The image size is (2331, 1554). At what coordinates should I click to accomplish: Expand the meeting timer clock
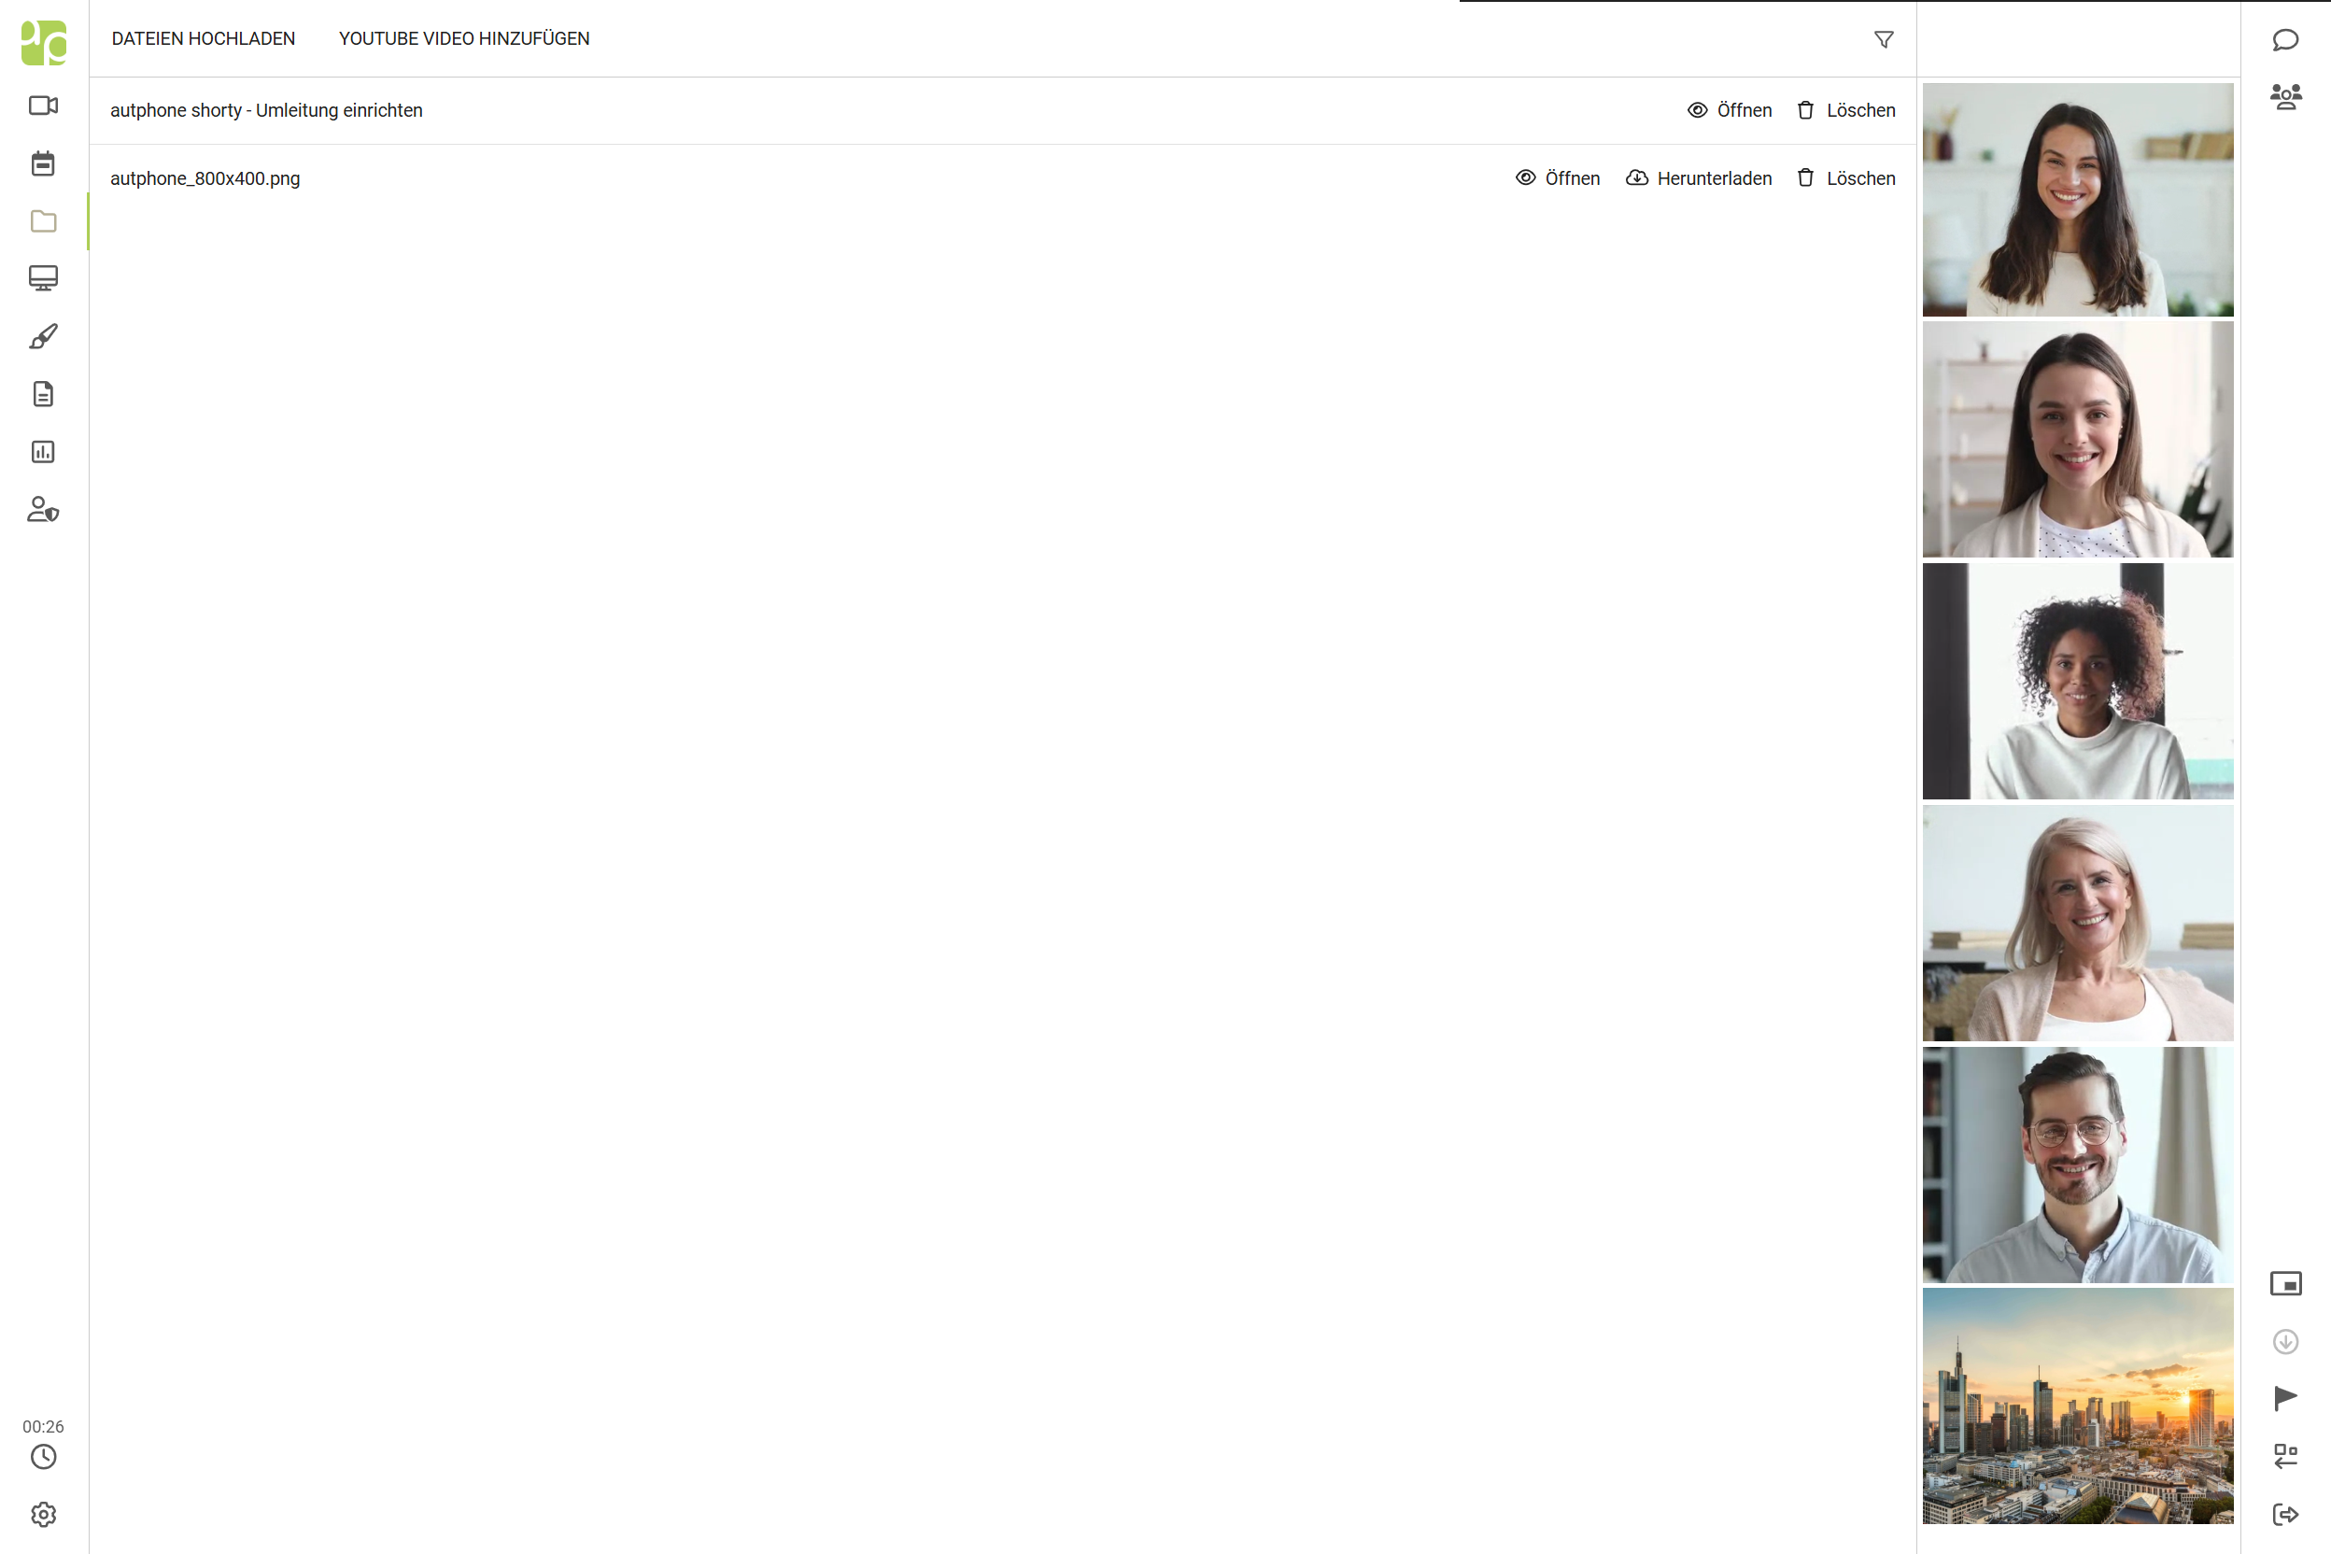43,1457
